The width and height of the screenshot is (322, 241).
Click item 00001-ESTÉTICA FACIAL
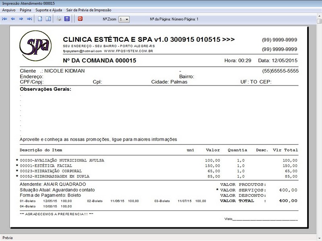[46, 166]
